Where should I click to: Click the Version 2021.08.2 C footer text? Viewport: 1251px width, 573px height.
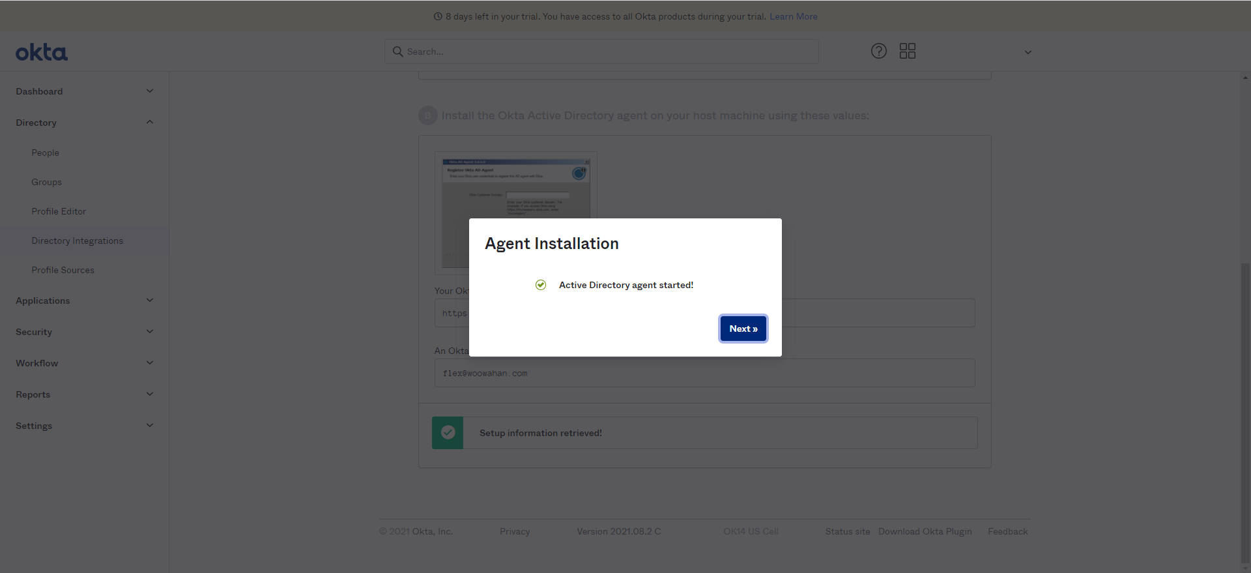pos(619,531)
